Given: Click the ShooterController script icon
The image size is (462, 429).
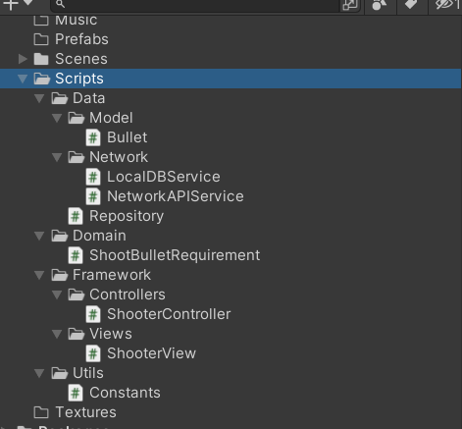Looking at the screenshot, I should coord(93,314).
